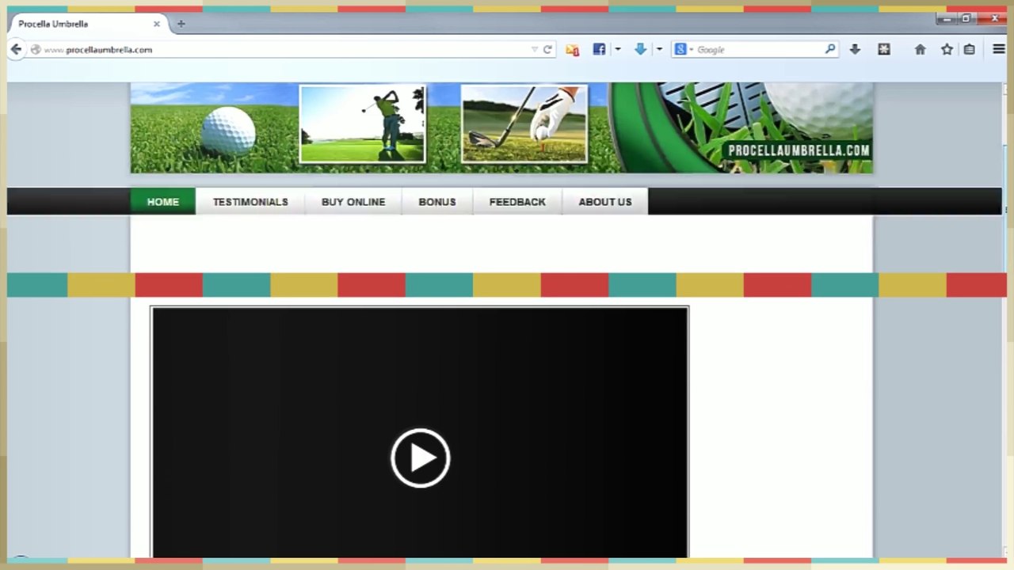Expand the Facebook button dropdown arrow
Image resolution: width=1014 pixels, height=570 pixels.
click(617, 49)
